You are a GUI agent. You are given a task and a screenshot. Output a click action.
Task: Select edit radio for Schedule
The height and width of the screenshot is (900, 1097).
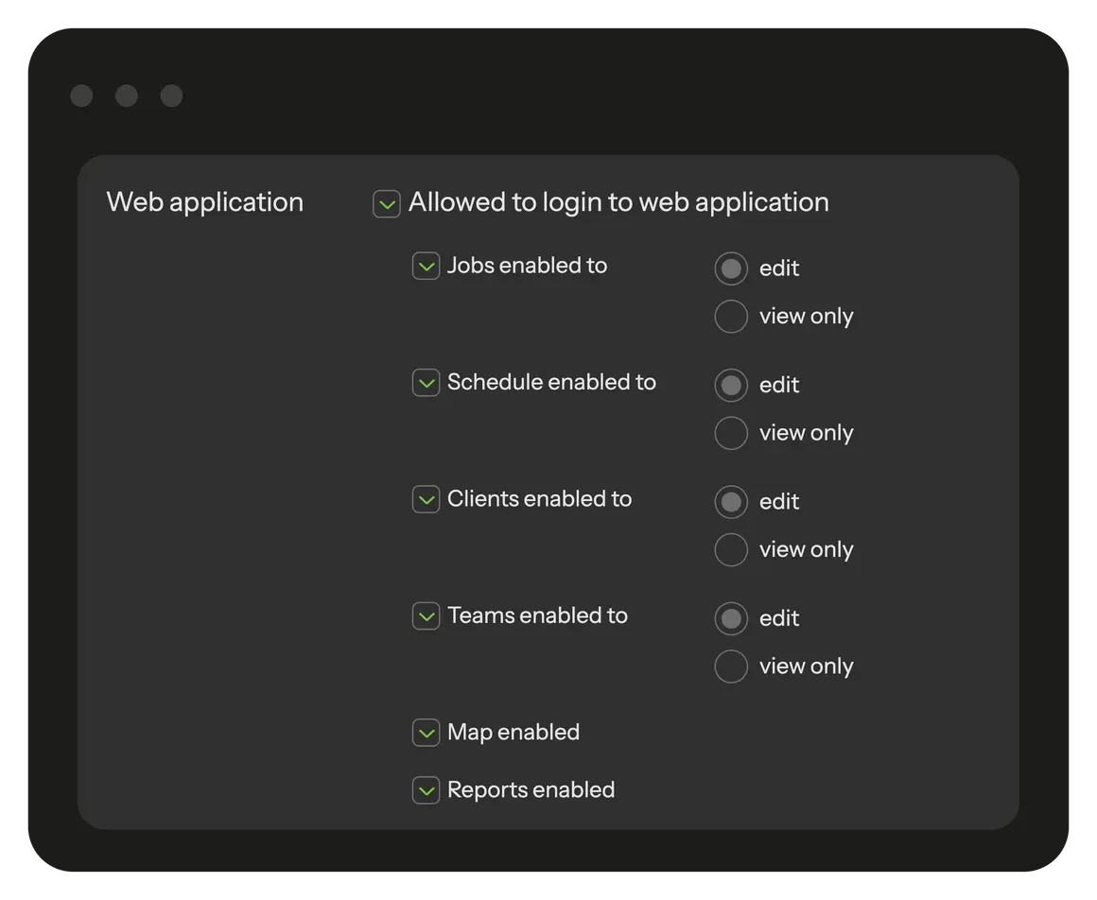731,386
